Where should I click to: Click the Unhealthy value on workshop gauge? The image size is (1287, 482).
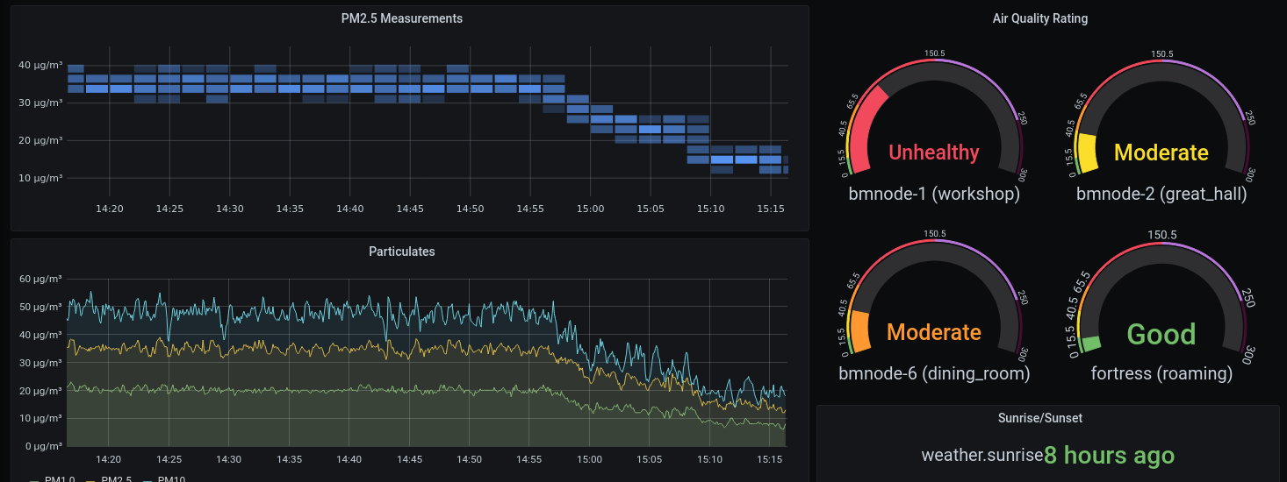point(934,152)
